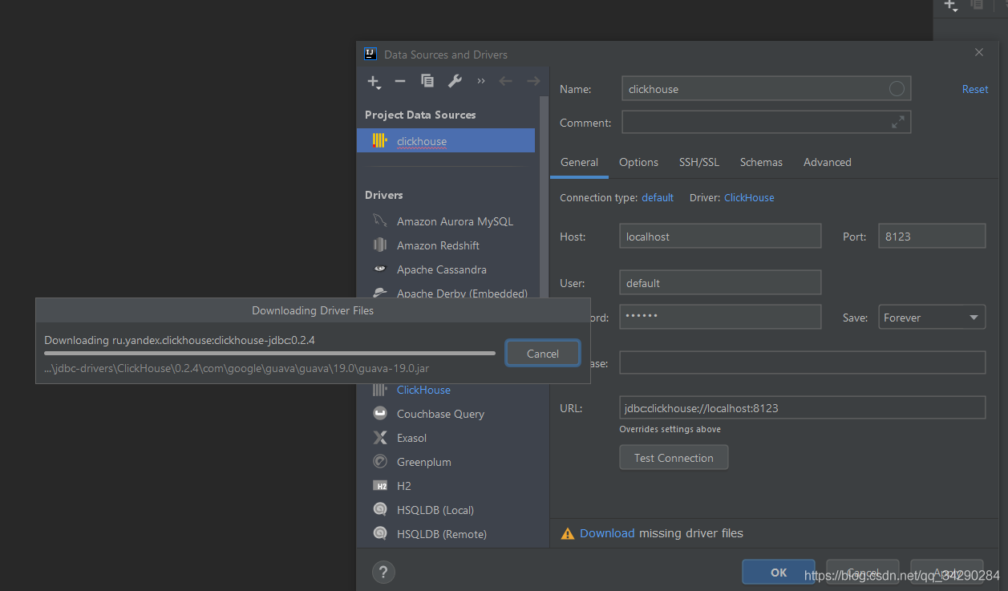Image resolution: width=1008 pixels, height=591 pixels.
Task: Click the Database input field
Action: coord(803,362)
